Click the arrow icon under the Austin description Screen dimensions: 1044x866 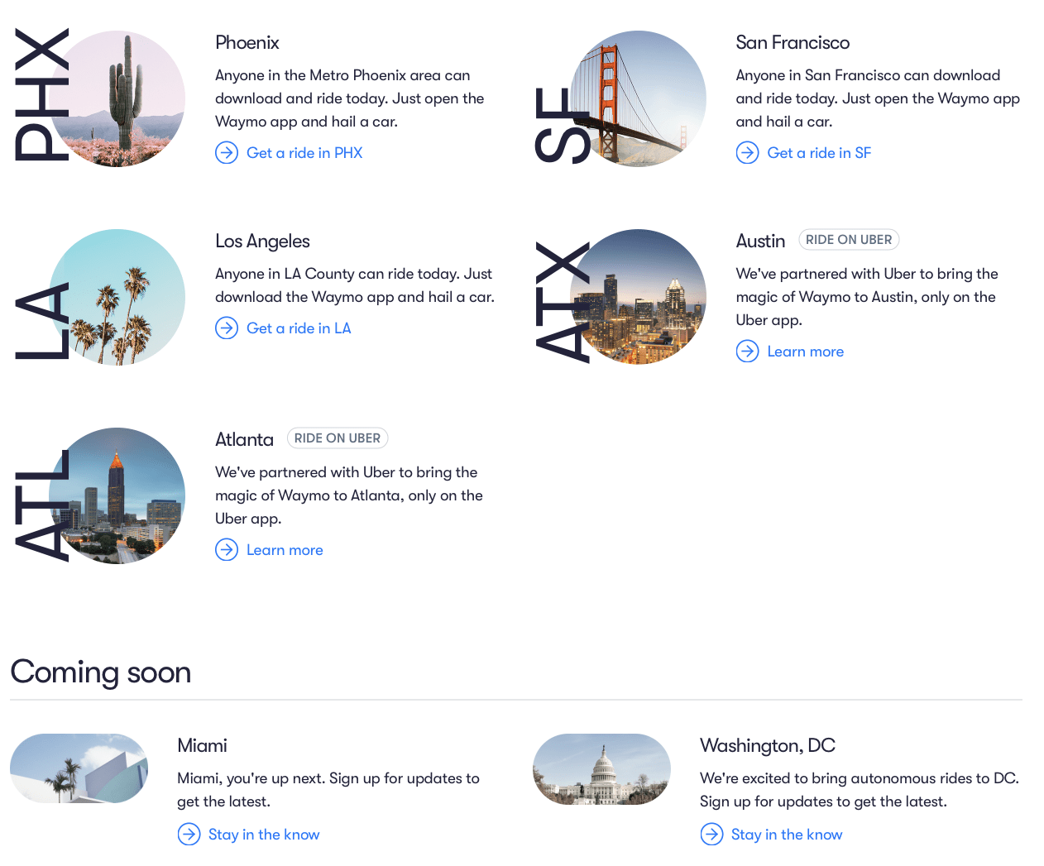click(747, 352)
